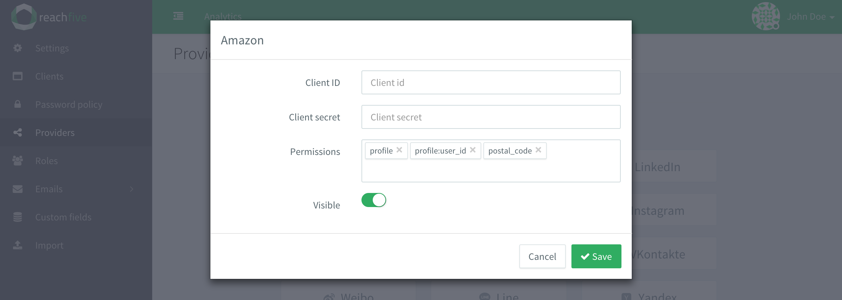Toggle the Visible switch off

pos(374,200)
